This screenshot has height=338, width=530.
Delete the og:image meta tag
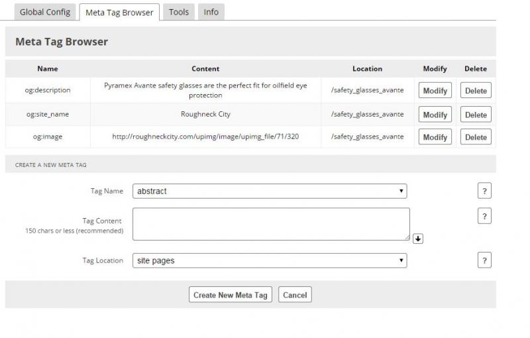coord(476,137)
